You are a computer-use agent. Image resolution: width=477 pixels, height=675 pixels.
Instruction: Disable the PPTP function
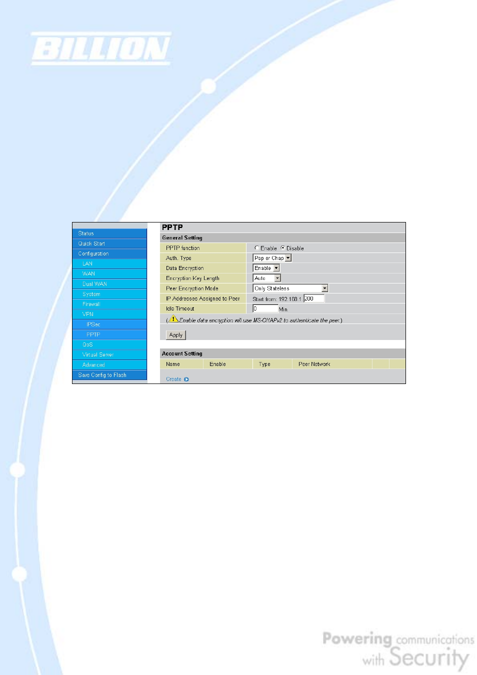tap(283, 247)
